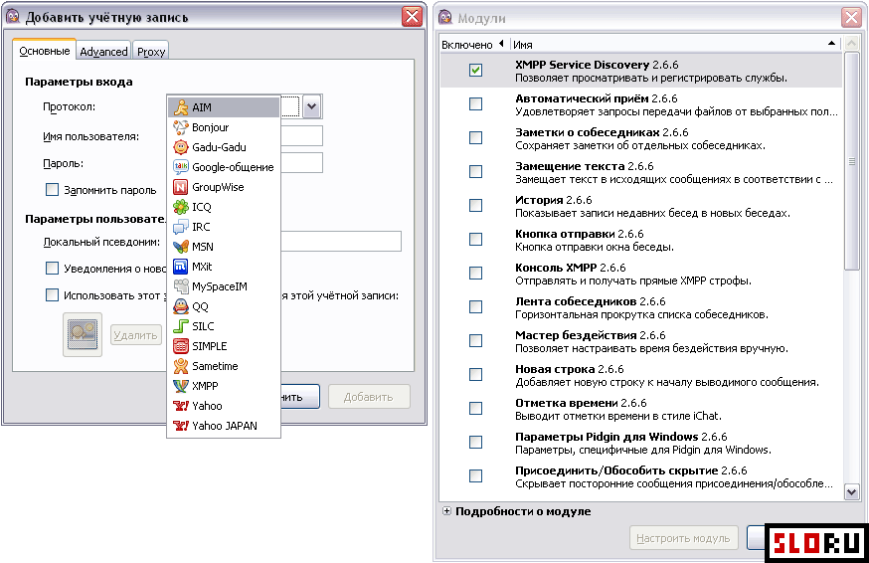The image size is (869, 563).
Task: Click the Настроить модуль button
Action: click(x=683, y=538)
